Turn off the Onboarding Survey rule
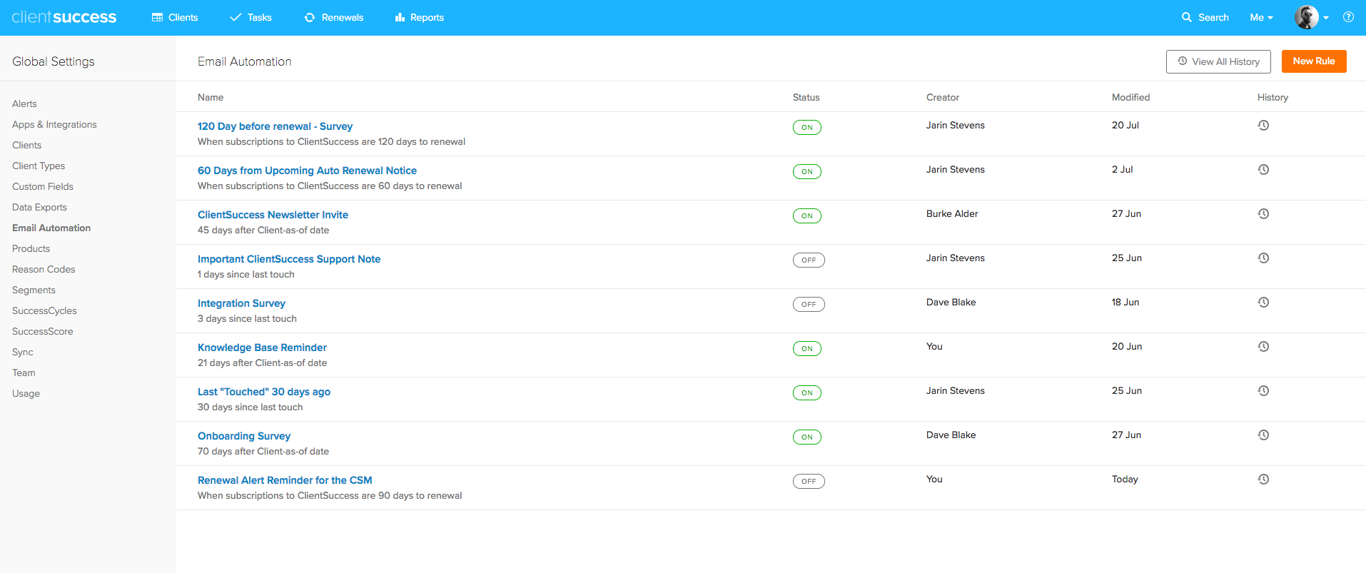Viewport: 1366px width, 573px height. pyautogui.click(x=807, y=437)
